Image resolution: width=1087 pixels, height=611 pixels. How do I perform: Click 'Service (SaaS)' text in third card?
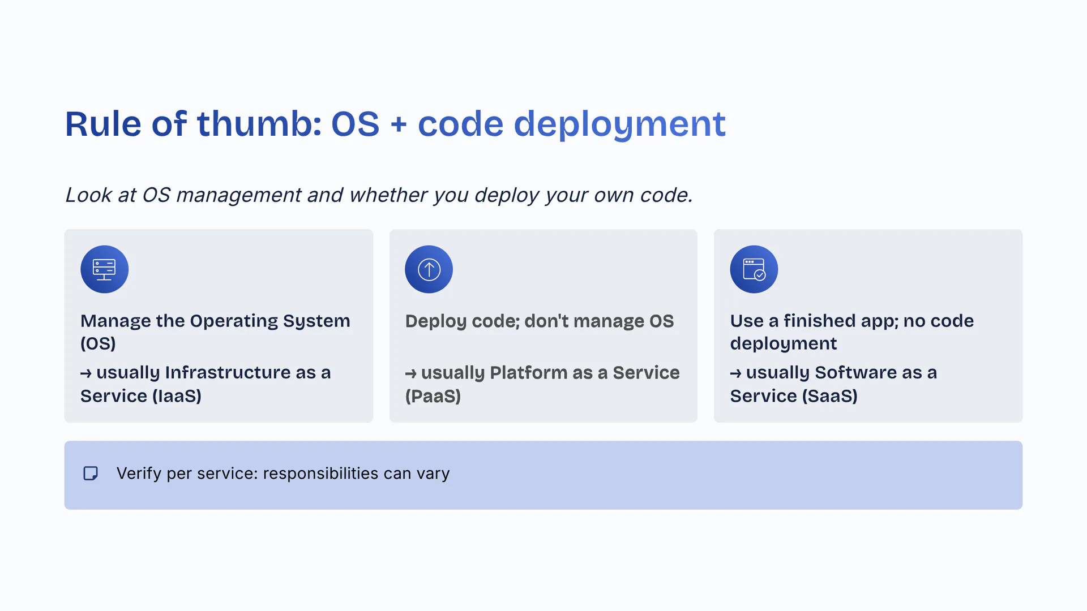point(793,396)
